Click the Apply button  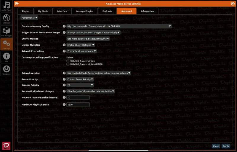point(226,146)
